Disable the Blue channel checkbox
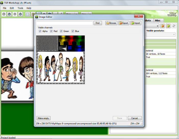 pyautogui.click(x=73, y=31)
